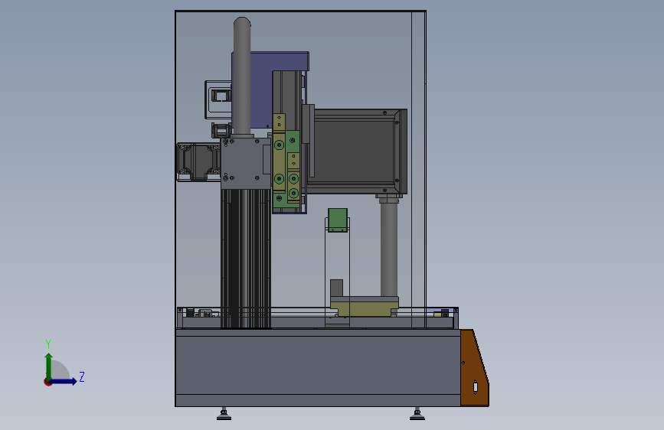
Task: Click the red origin point of the triad
Action: [x=47, y=382]
